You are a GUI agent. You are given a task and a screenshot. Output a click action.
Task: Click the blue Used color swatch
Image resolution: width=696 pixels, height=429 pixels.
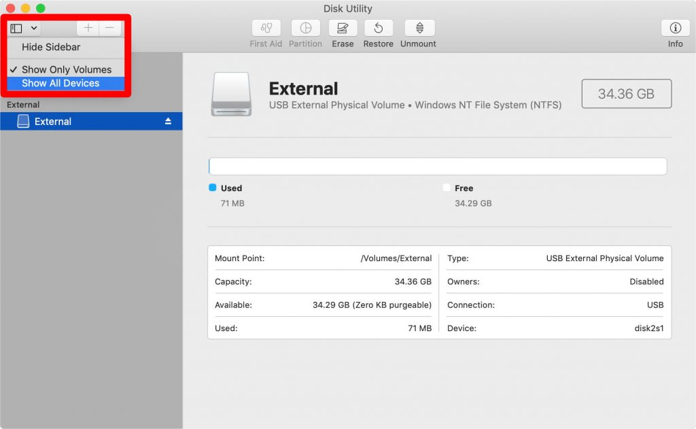click(213, 188)
